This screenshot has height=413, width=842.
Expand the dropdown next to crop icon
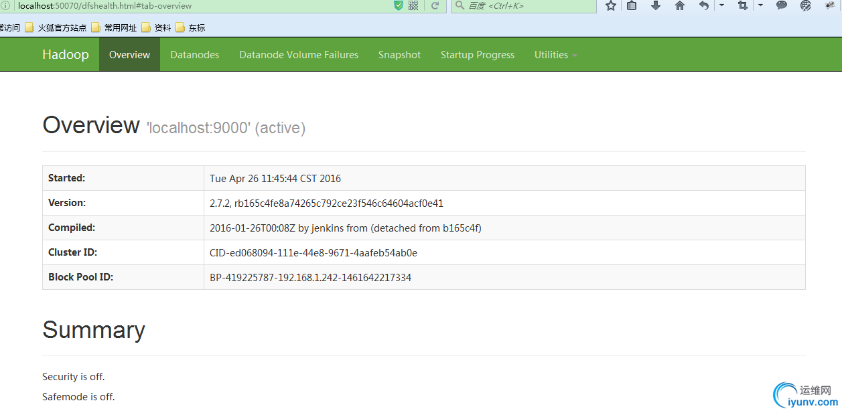click(760, 5)
